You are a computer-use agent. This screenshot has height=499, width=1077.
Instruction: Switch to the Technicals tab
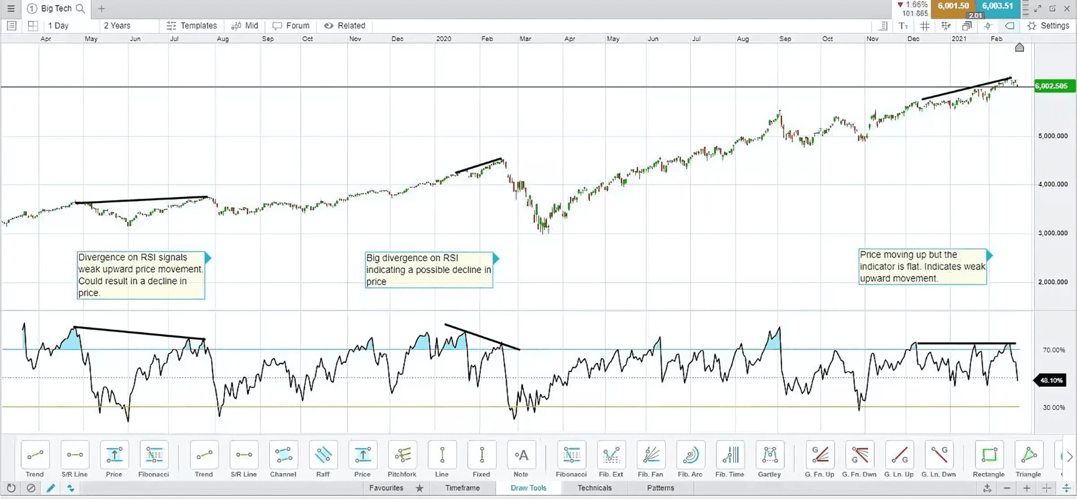pos(594,488)
